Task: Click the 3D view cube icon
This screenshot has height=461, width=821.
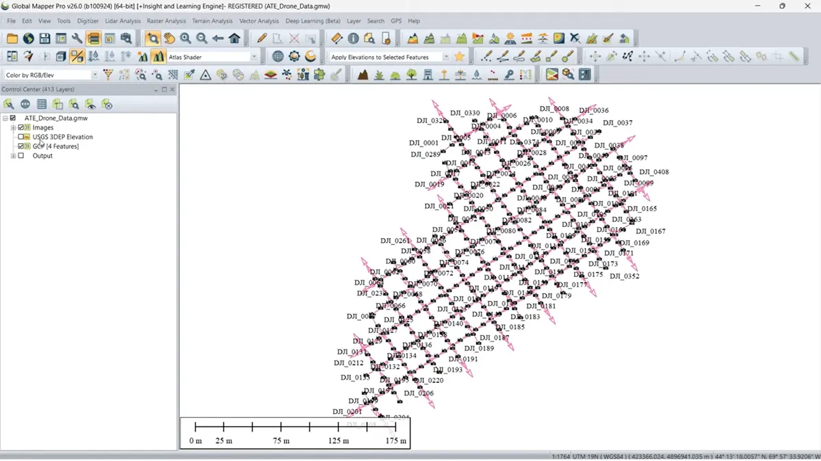Action: [61, 57]
